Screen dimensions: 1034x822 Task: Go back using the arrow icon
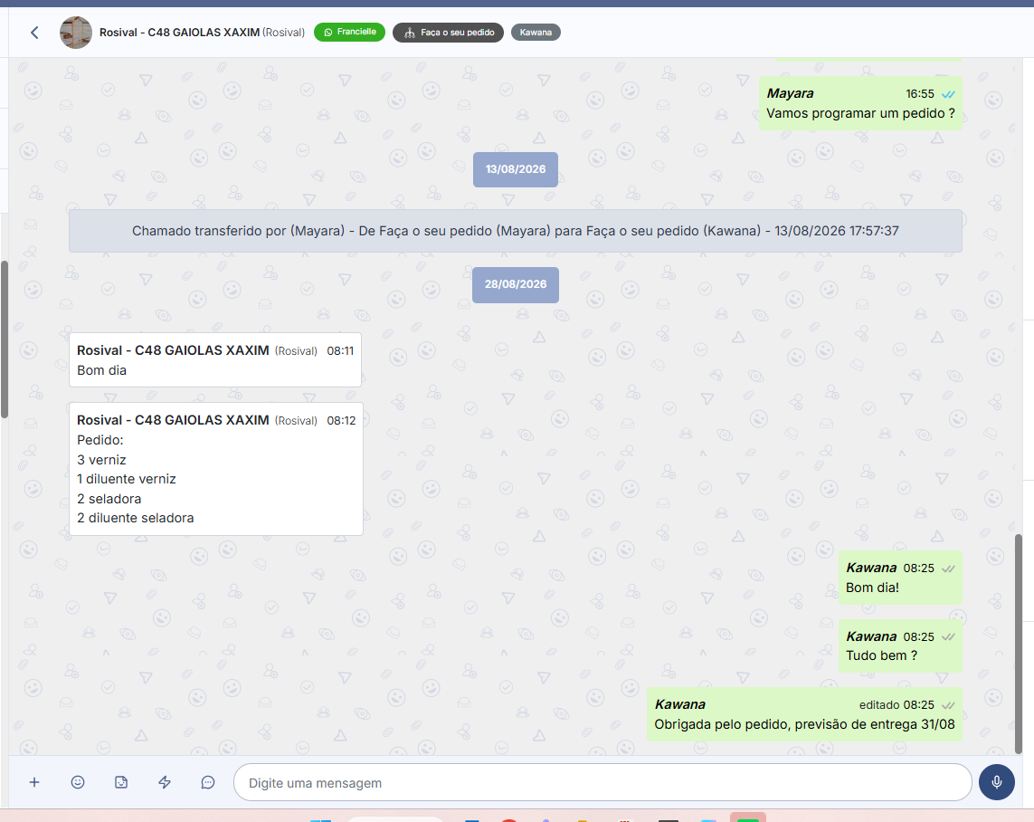click(34, 33)
